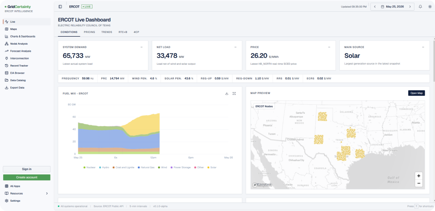Image resolution: width=435 pixels, height=211 pixels.
Task: Click the ? shortcuts key hint
Action: coord(416,206)
